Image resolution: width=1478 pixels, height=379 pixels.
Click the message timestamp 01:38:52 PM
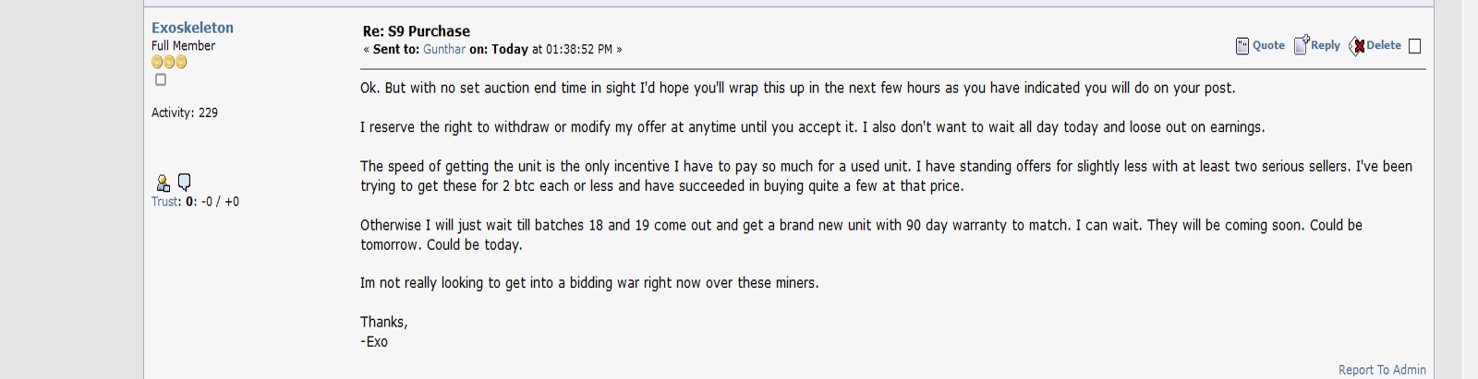pyautogui.click(x=579, y=50)
